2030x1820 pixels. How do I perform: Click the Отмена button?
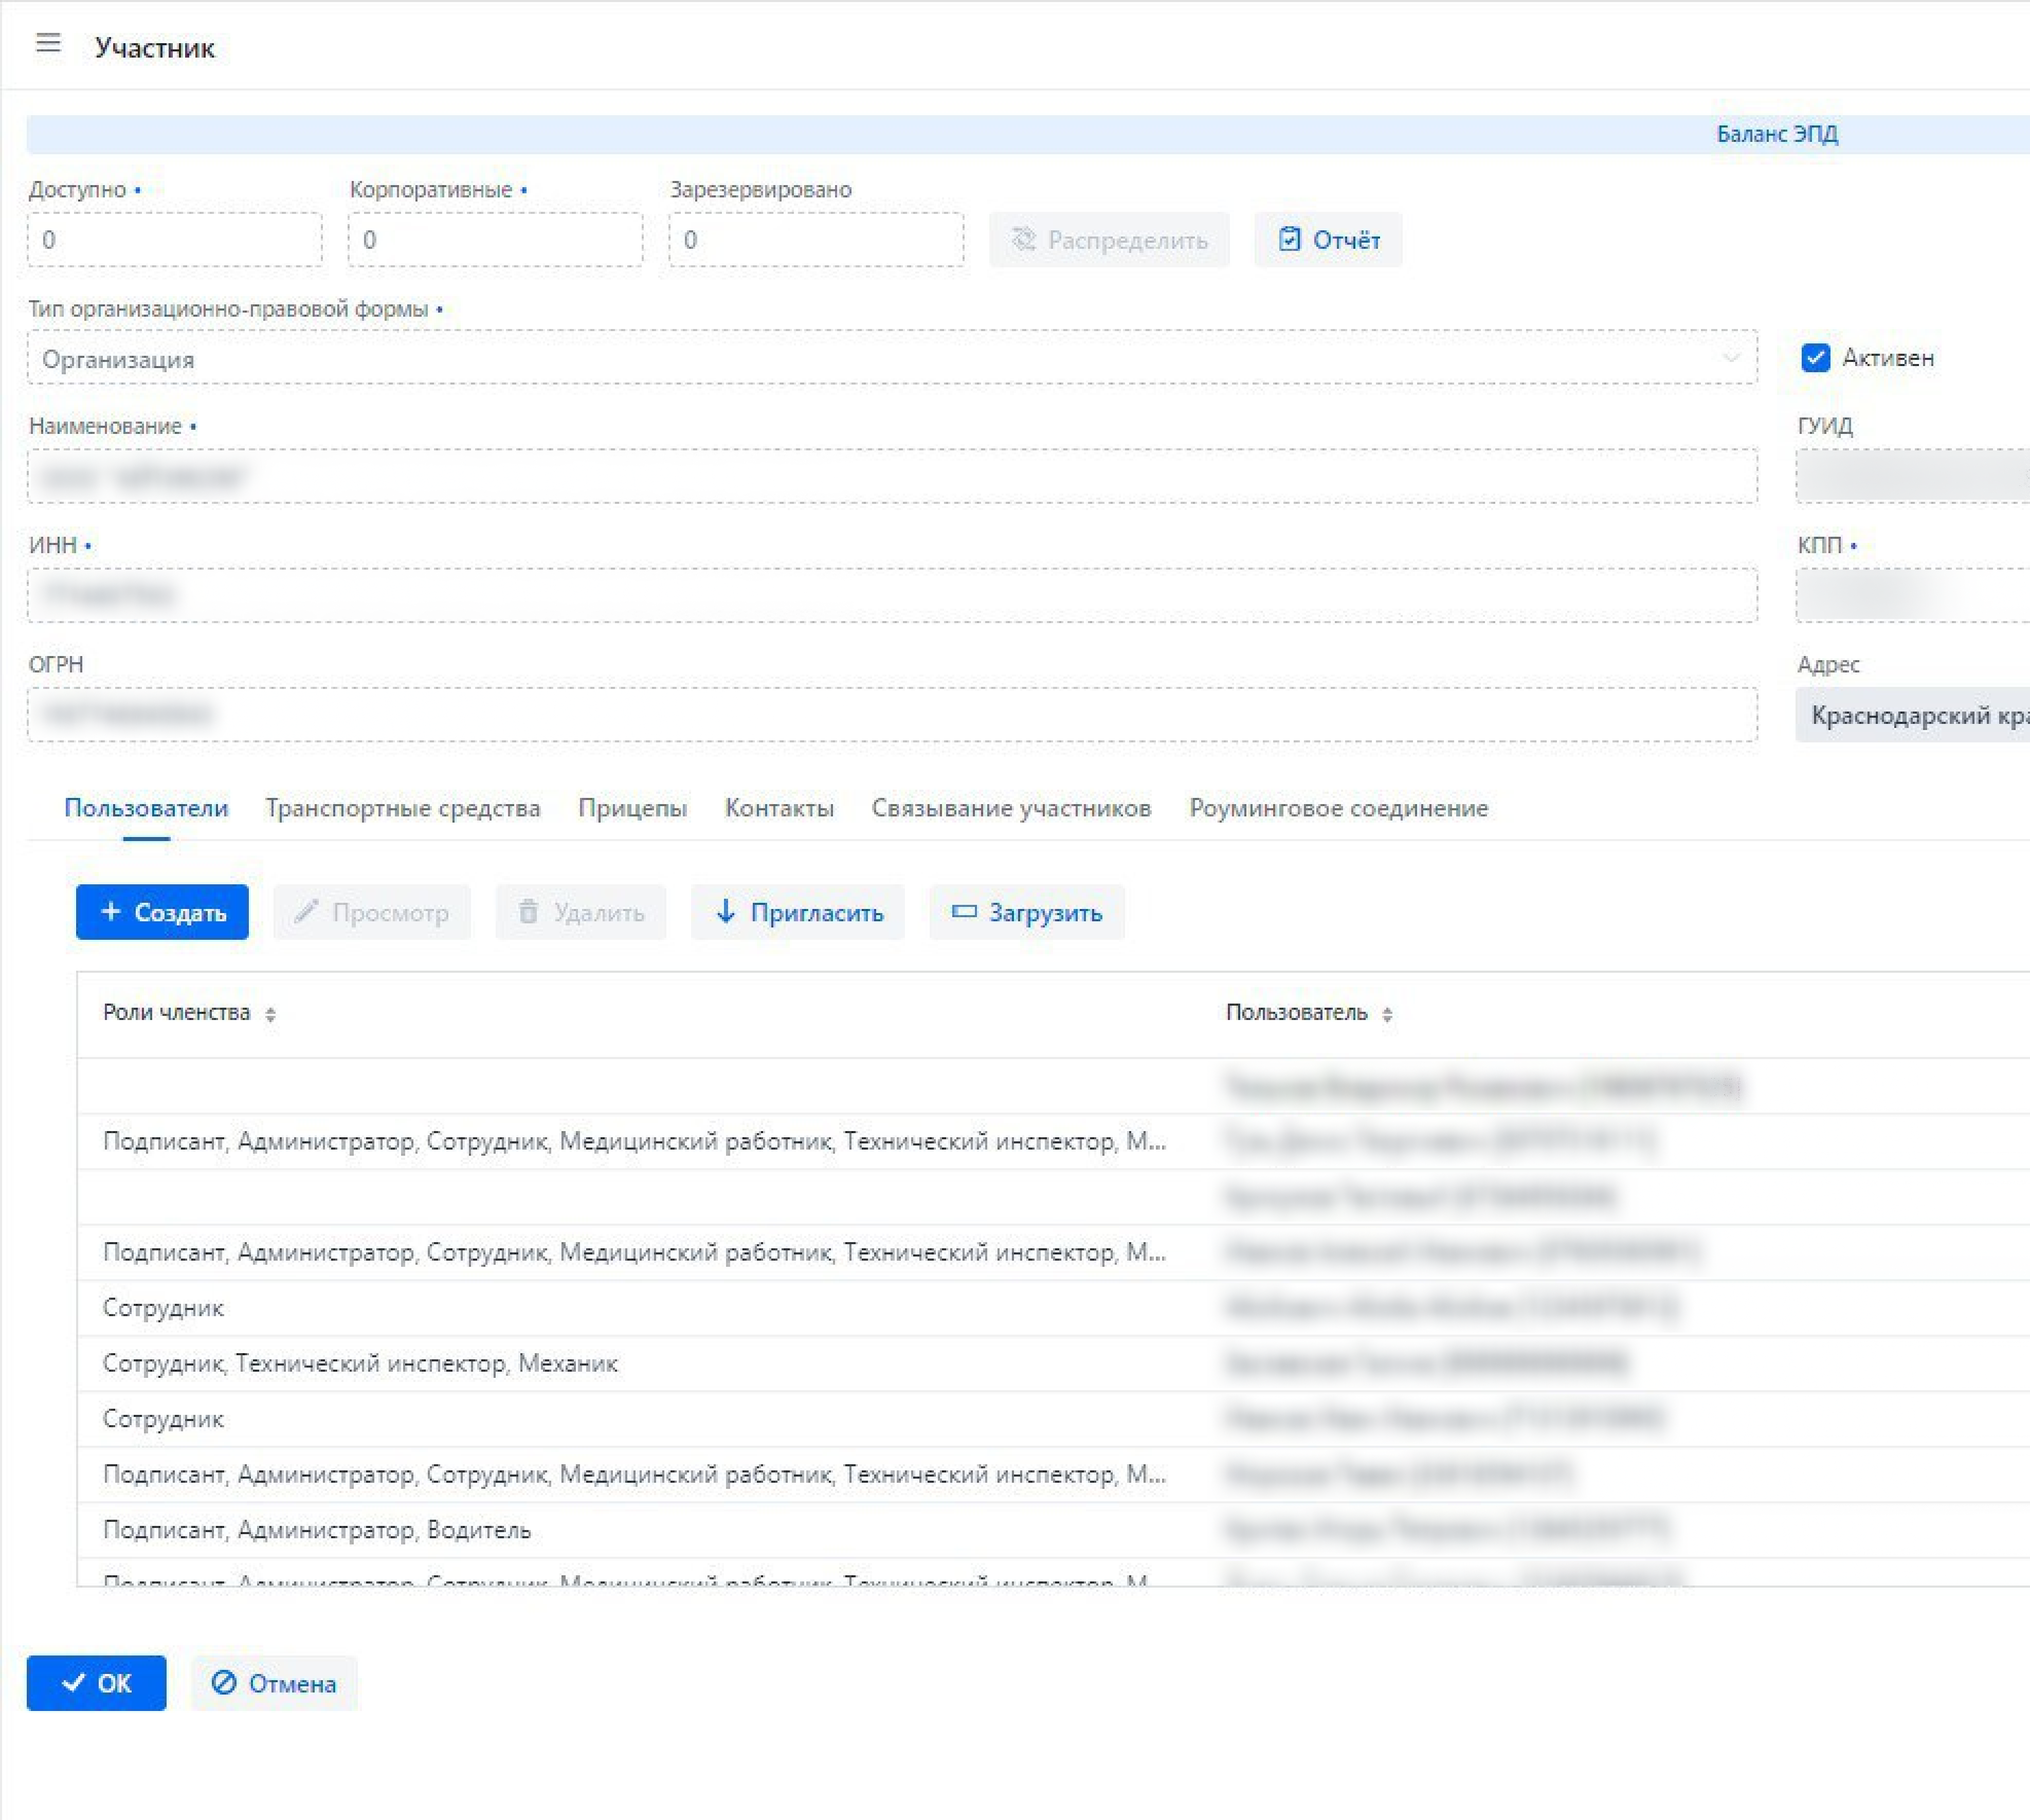(x=274, y=1683)
